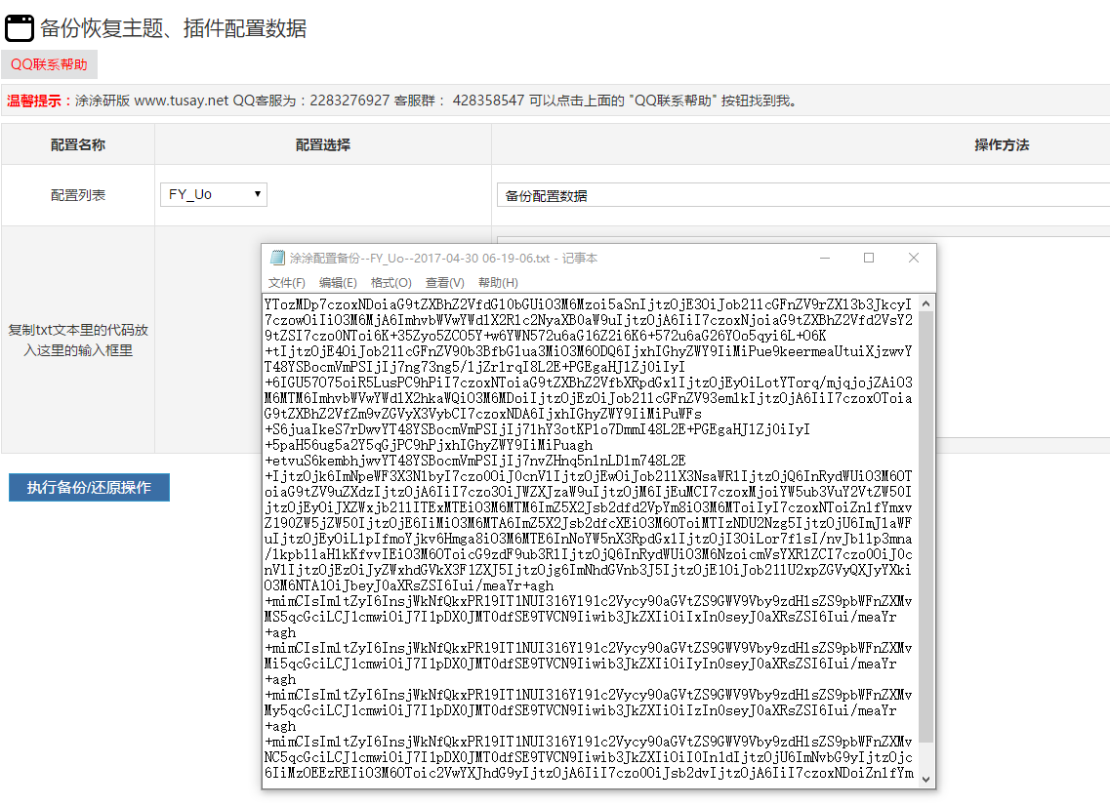
Task: Open the 文件(F) menu in Notepad
Action: [x=287, y=283]
